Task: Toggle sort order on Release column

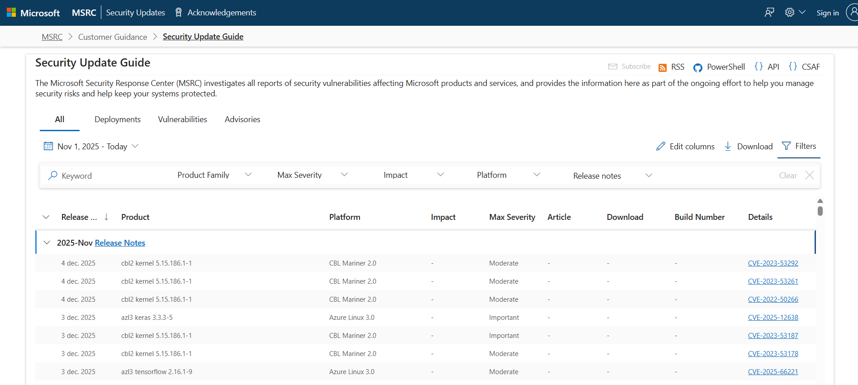Action: click(x=106, y=217)
